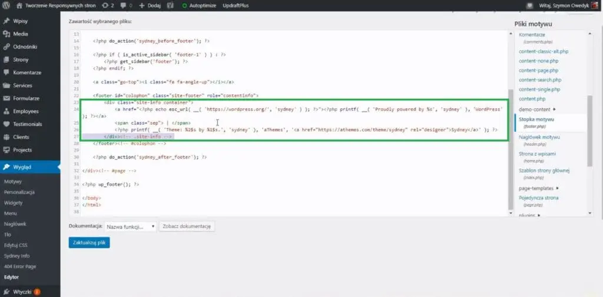This screenshot has width=603, height=297.
Task: Click the Witaj, Szymon Owedyk account link
Action: [563, 6]
